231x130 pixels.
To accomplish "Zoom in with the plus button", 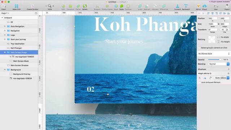I will coord(53,6).
